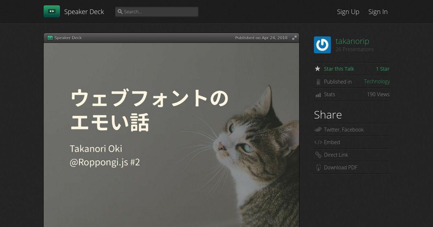Click the green Speaker Deck logo icon
The image size is (433, 227).
pos(52,12)
